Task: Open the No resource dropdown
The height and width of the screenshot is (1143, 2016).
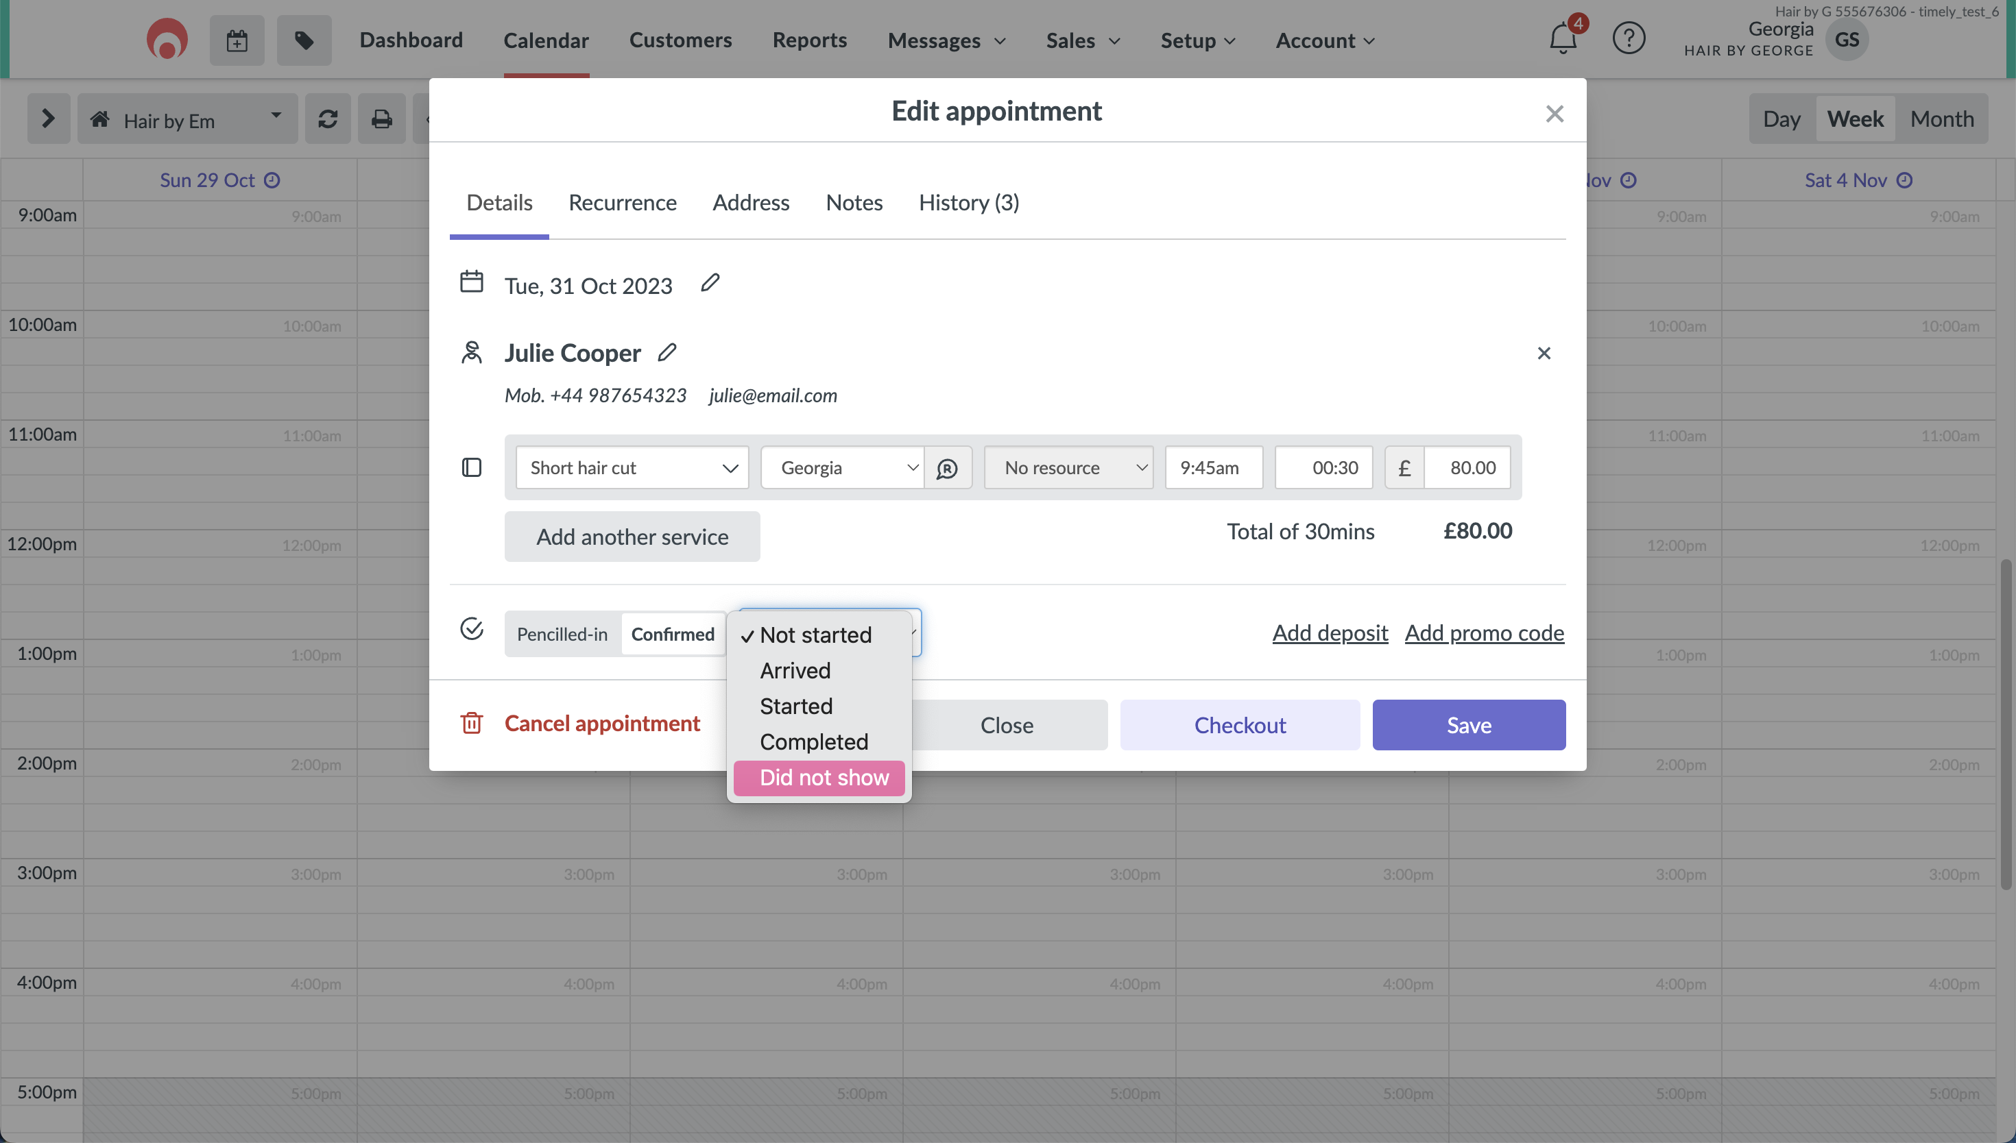Action: tap(1068, 468)
